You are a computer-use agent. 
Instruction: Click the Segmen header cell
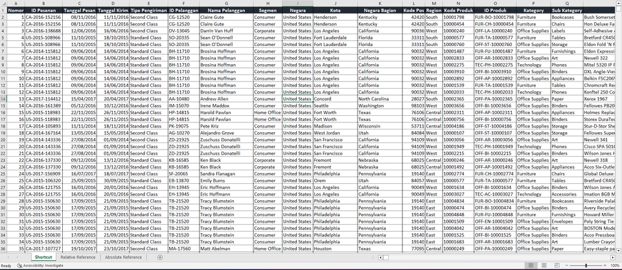tap(268, 10)
